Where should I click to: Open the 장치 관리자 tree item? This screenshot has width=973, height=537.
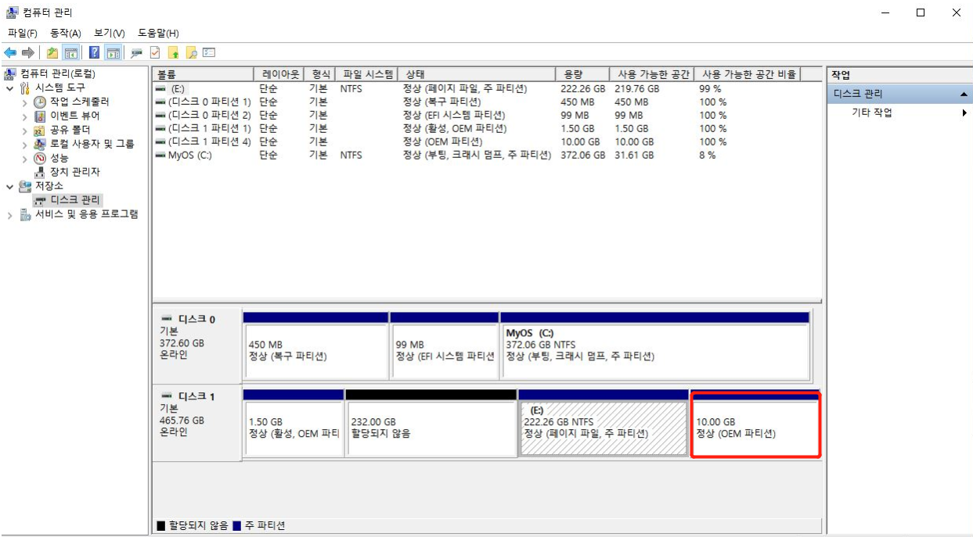tap(74, 172)
